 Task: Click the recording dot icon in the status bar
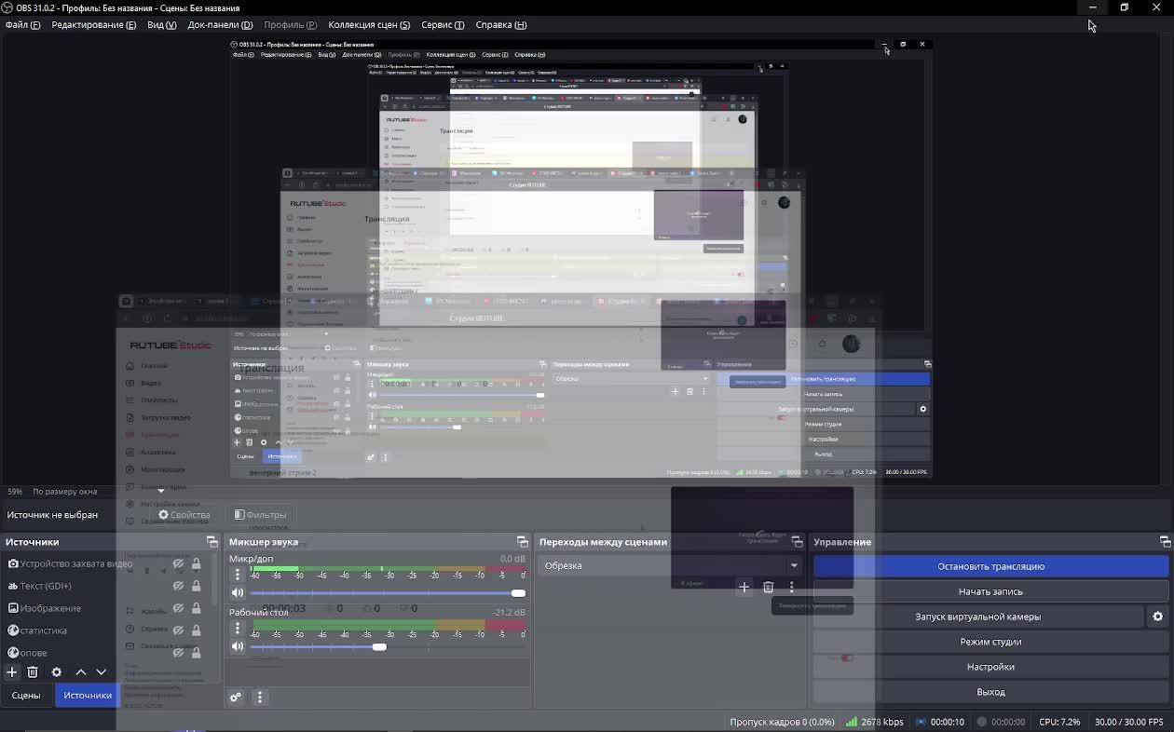tap(981, 722)
